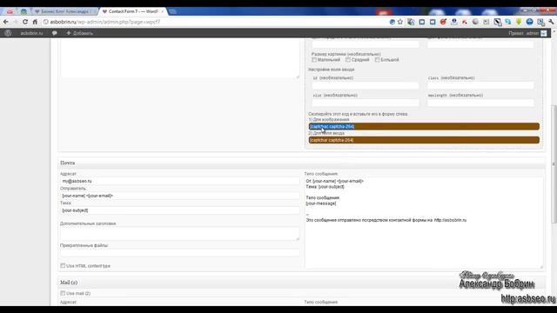
Task: Click the Отправитель field with [your-name]
Action: 180,196
